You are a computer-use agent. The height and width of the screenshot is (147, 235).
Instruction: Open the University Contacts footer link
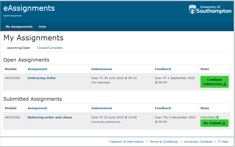(198, 142)
